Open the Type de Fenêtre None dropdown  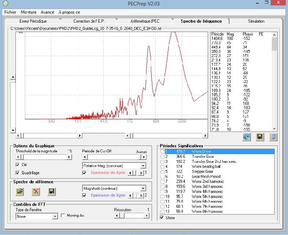coord(55,216)
